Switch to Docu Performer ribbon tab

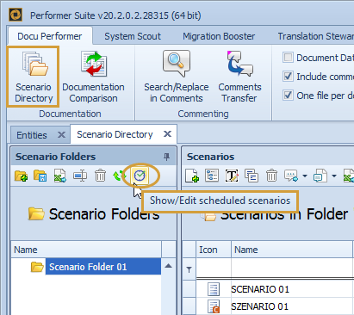pos(50,36)
